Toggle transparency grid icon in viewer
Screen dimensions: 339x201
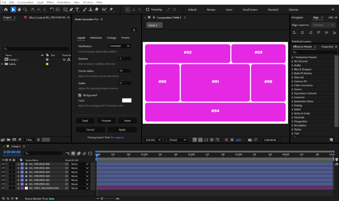pos(200,140)
